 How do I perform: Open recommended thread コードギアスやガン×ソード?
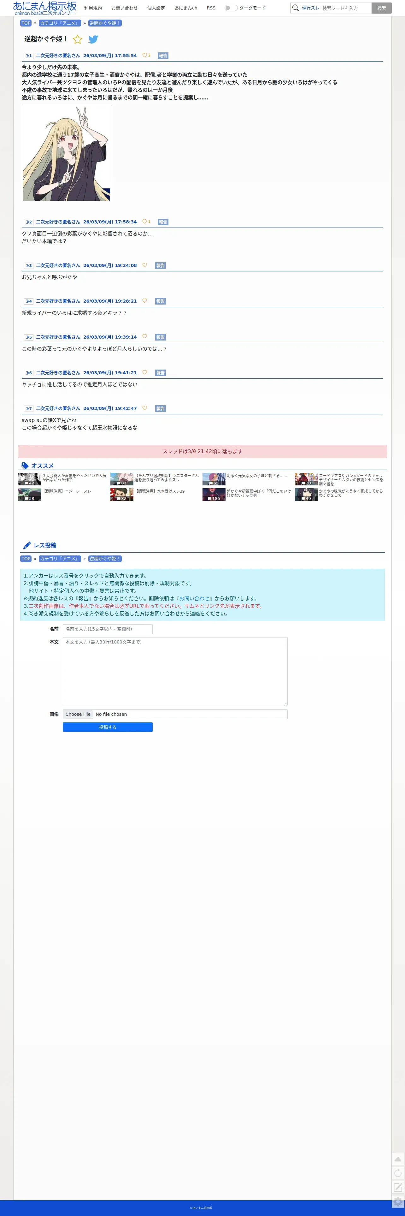click(x=351, y=480)
